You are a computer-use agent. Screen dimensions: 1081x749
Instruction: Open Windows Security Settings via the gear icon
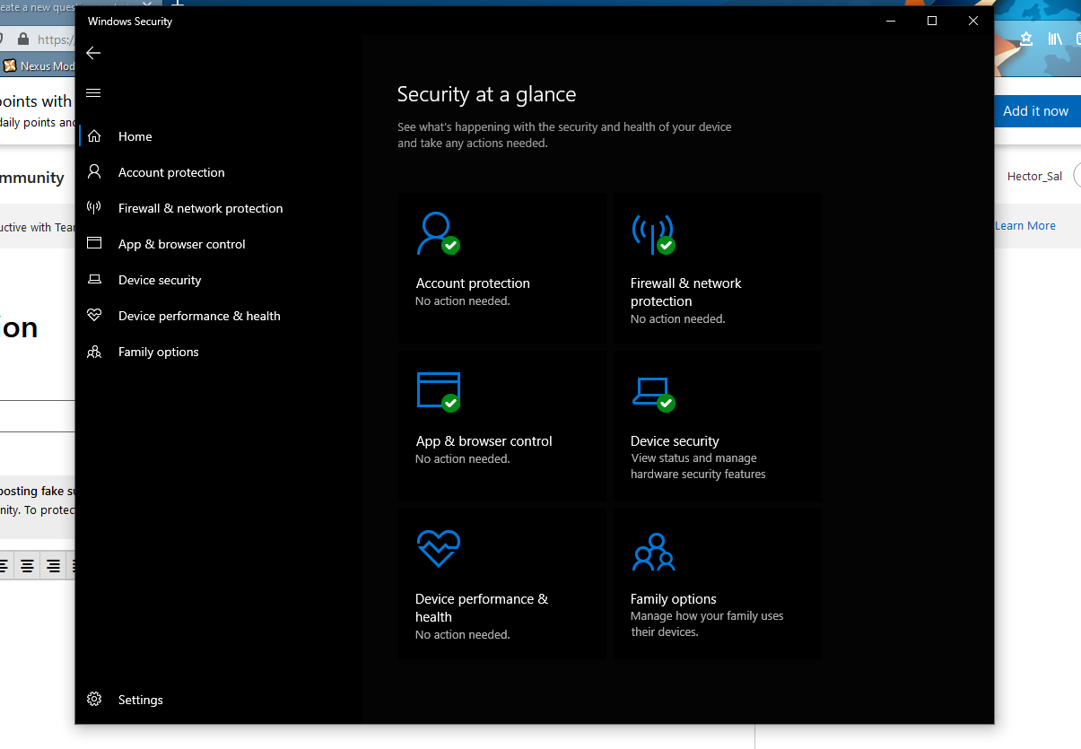point(94,700)
